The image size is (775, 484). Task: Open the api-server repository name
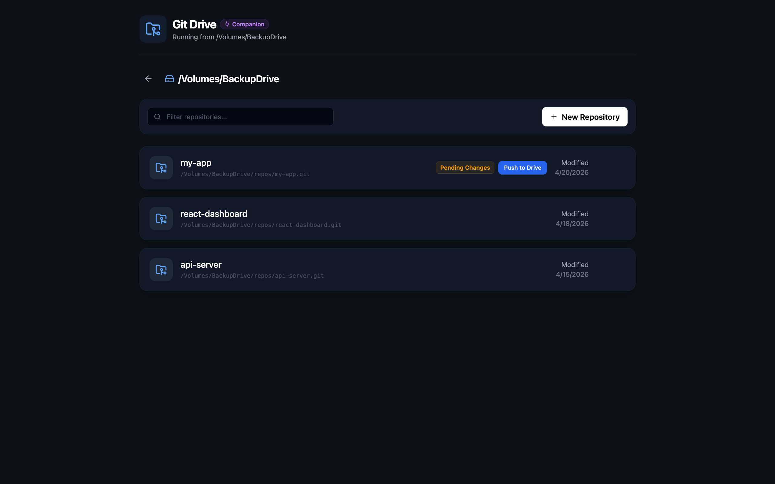[201, 265]
